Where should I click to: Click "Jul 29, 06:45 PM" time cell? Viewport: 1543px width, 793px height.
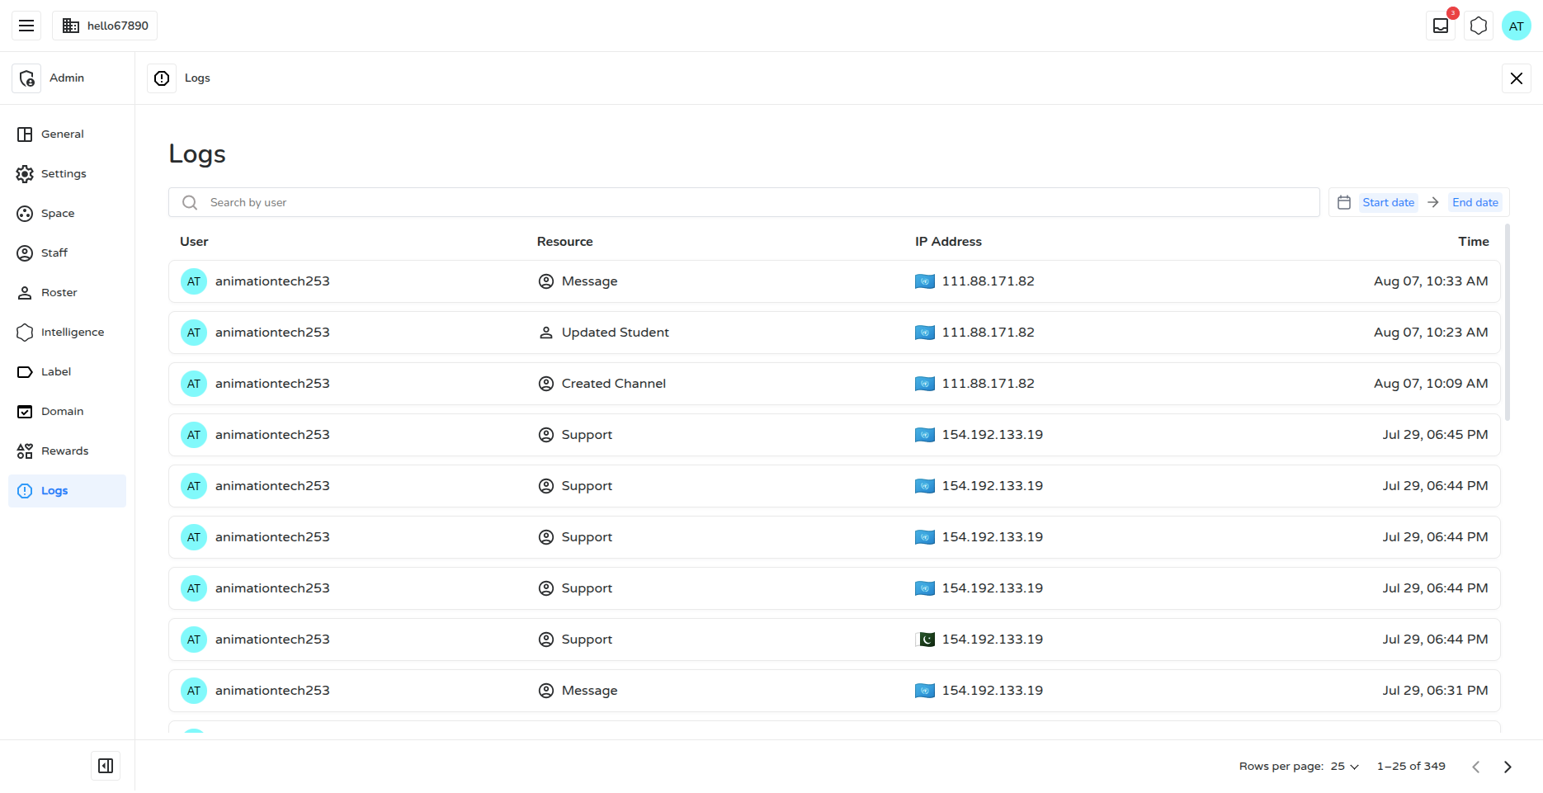click(1435, 435)
